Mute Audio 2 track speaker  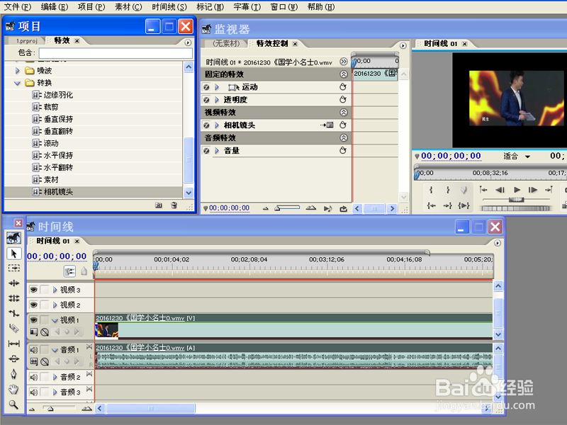pyautogui.click(x=33, y=377)
